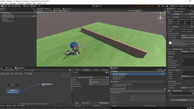Select the Scale tool in Unity toolbar
Screen dimensions: 194x109
tap(9, 6)
